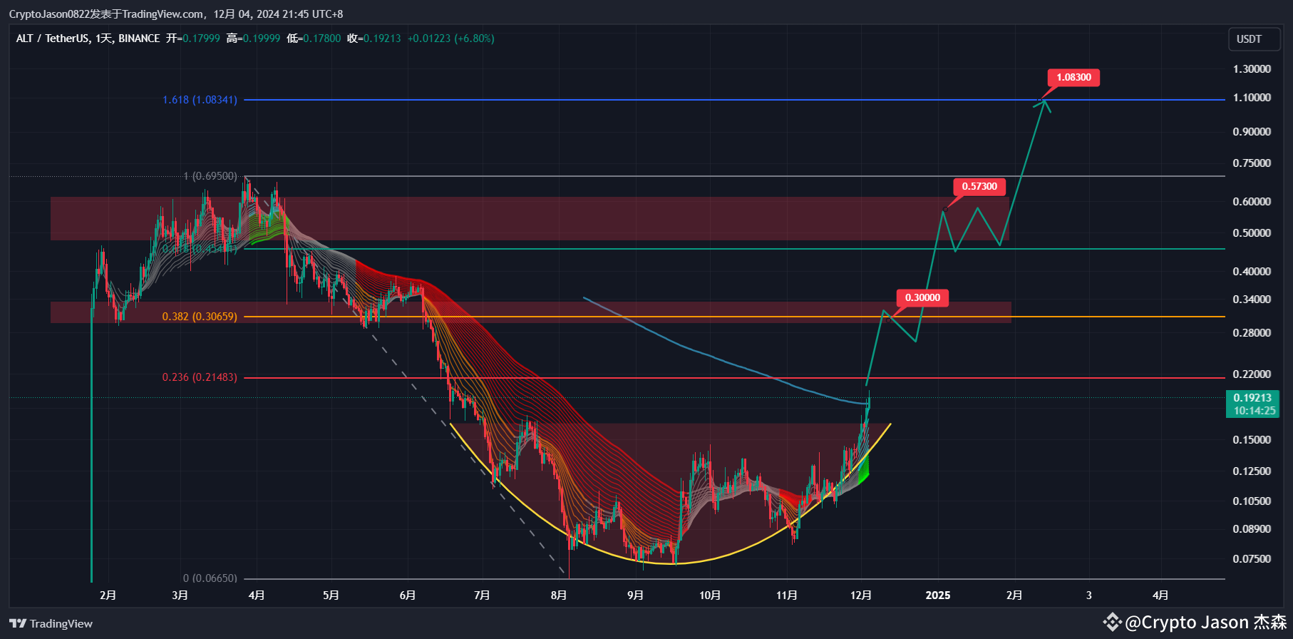1293x639 pixels.
Task: Select the high value 0.19999
Action: point(262,39)
